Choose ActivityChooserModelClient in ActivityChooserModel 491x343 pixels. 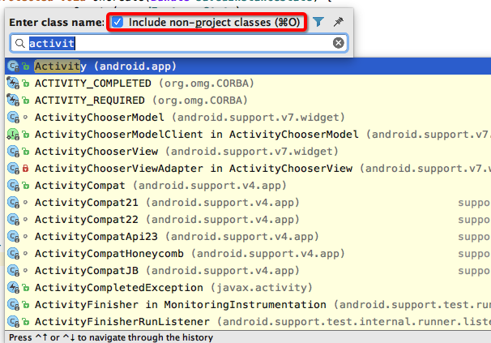point(248,135)
